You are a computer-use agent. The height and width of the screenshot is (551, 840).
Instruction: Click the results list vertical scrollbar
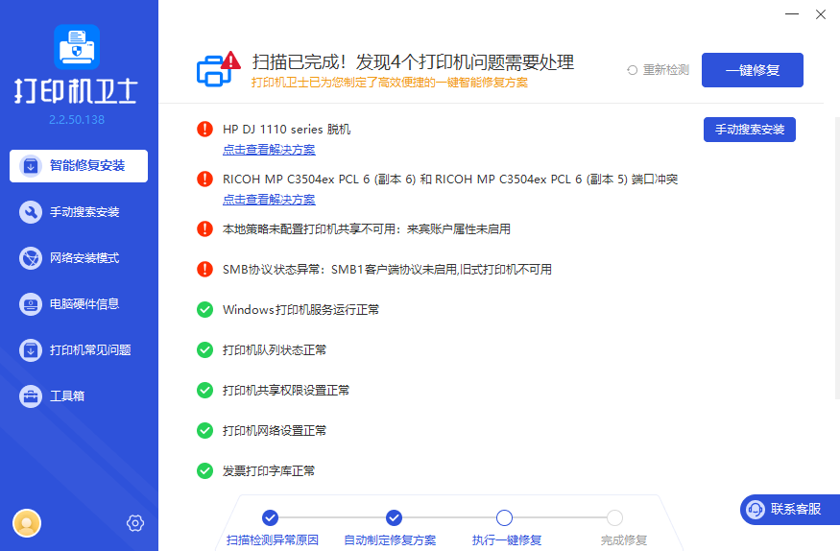coord(837,258)
